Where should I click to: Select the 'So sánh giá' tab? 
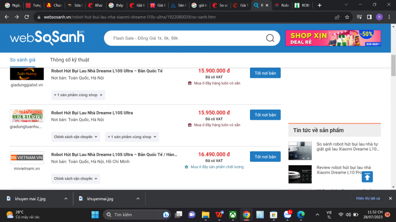point(22,60)
